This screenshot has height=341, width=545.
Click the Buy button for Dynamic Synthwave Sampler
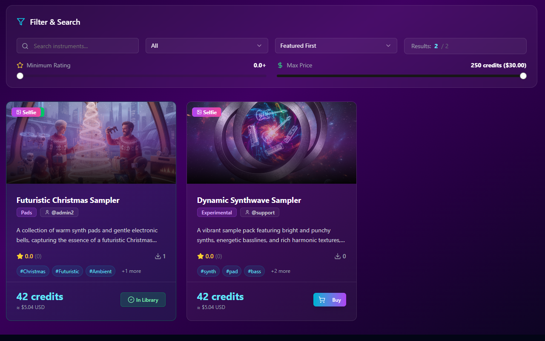(330, 300)
